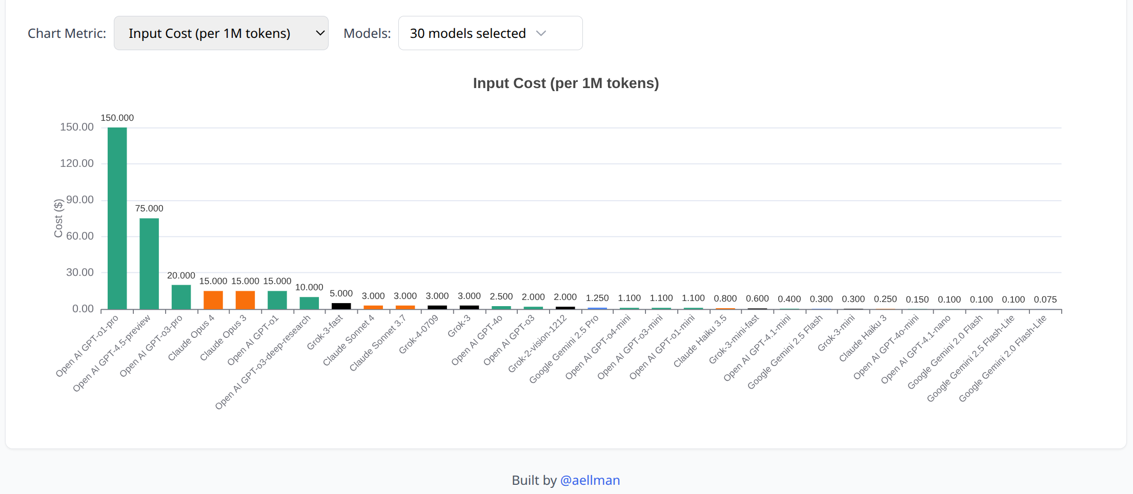Click the 0.800 value label
1133x494 pixels.
[725, 298]
